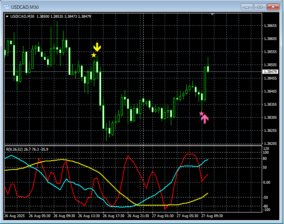Click the yellow down arrow sell signal
Image resolution: width=284 pixels, height=224 pixels.
[x=97, y=47]
